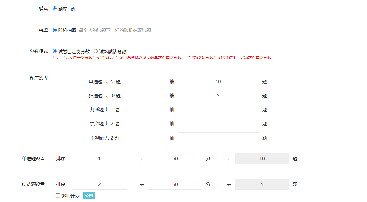This screenshot has width=367, height=202.
Task: Select the 随机抽取 type radio button
Action: 55,30
